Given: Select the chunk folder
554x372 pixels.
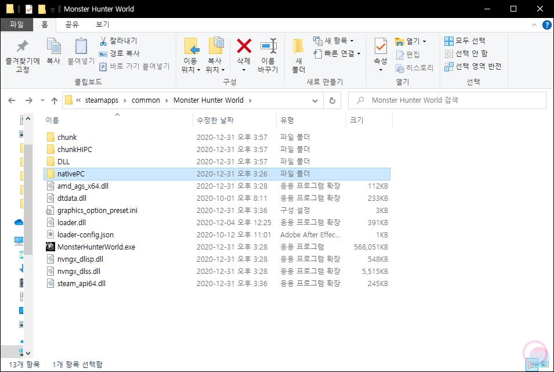Looking at the screenshot, I should click(217, 137).
